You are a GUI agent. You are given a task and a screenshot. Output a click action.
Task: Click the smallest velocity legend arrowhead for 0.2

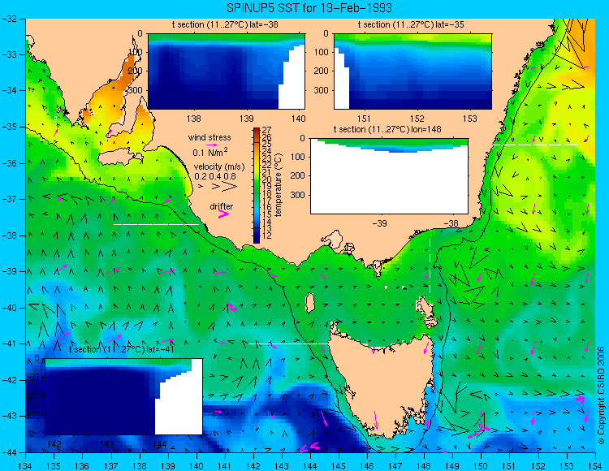(x=201, y=187)
